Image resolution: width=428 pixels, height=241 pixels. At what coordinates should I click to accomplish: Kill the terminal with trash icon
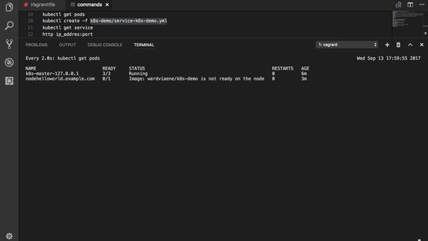(399, 45)
